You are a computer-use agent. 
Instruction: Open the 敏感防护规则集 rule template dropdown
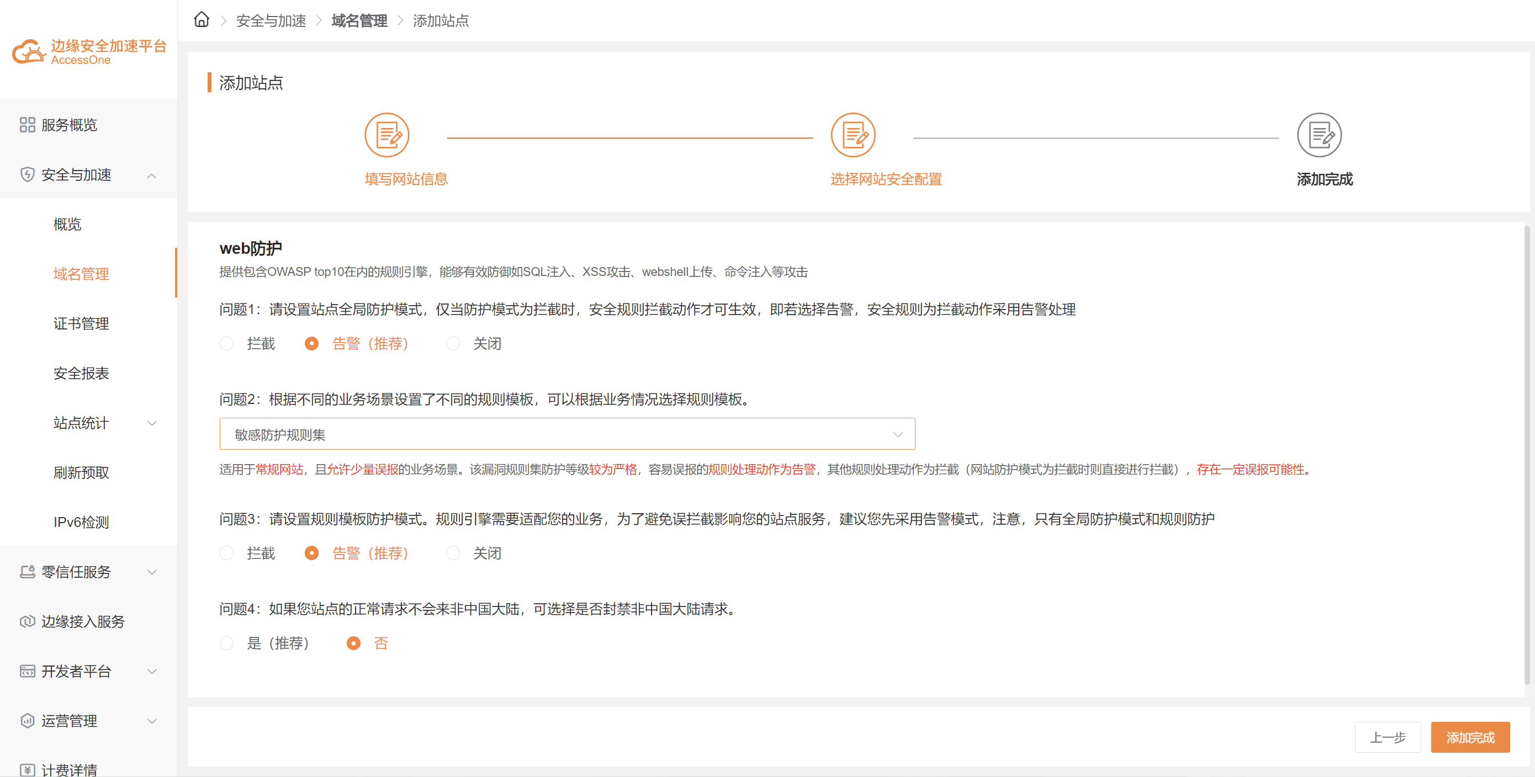(x=567, y=434)
